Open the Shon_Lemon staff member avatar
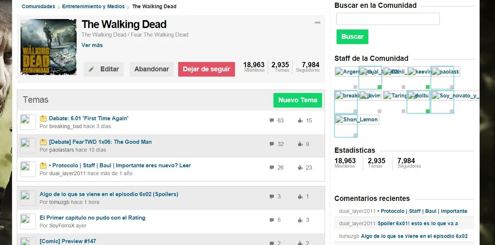This screenshot has height=245, width=495. click(x=346, y=126)
